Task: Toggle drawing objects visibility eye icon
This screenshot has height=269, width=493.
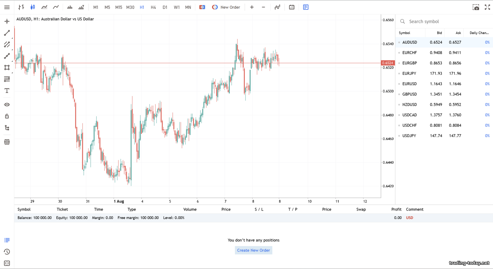Action: (x=7, y=105)
